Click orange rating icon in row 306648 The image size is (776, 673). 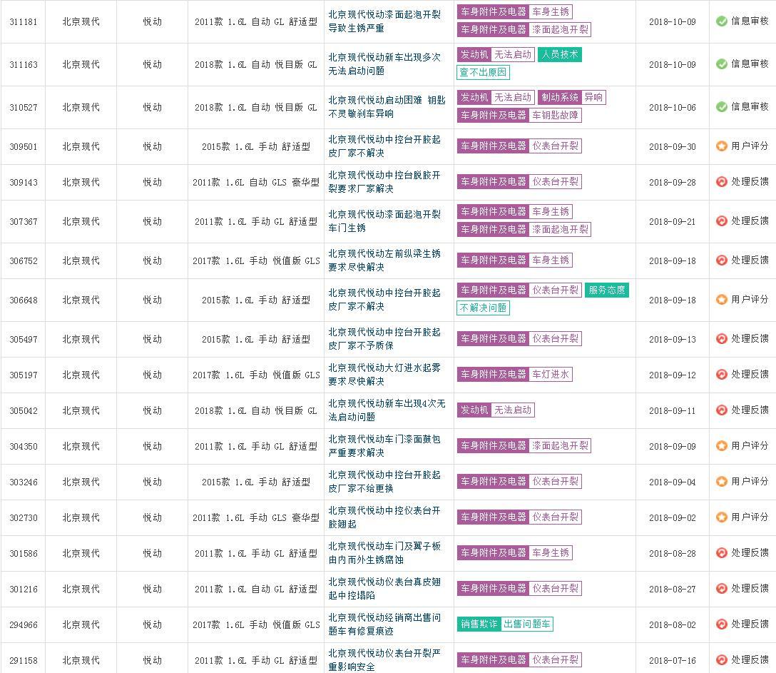[x=722, y=300]
